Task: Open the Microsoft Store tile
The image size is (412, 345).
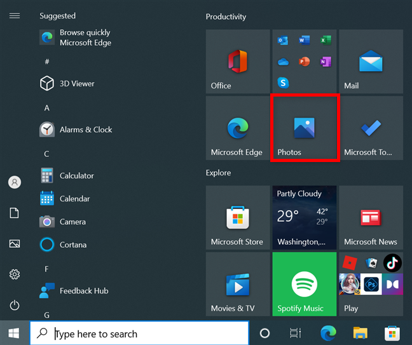Action: pyautogui.click(x=238, y=217)
